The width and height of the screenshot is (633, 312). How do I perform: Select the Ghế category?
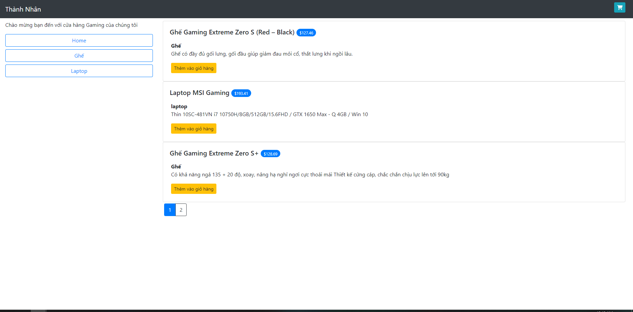[79, 55]
